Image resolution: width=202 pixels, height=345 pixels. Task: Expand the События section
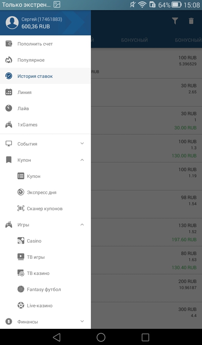pos(82,144)
